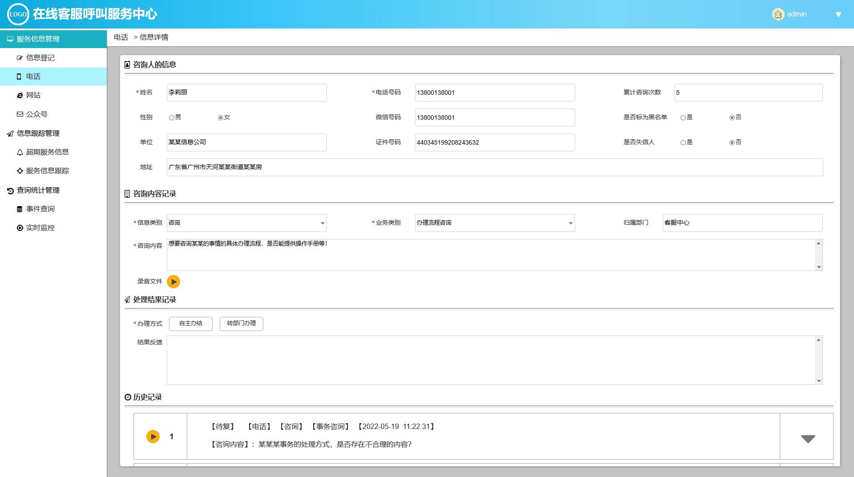The width and height of the screenshot is (854, 477).
Task: Select 男 gender radio button
Action: [x=172, y=117]
